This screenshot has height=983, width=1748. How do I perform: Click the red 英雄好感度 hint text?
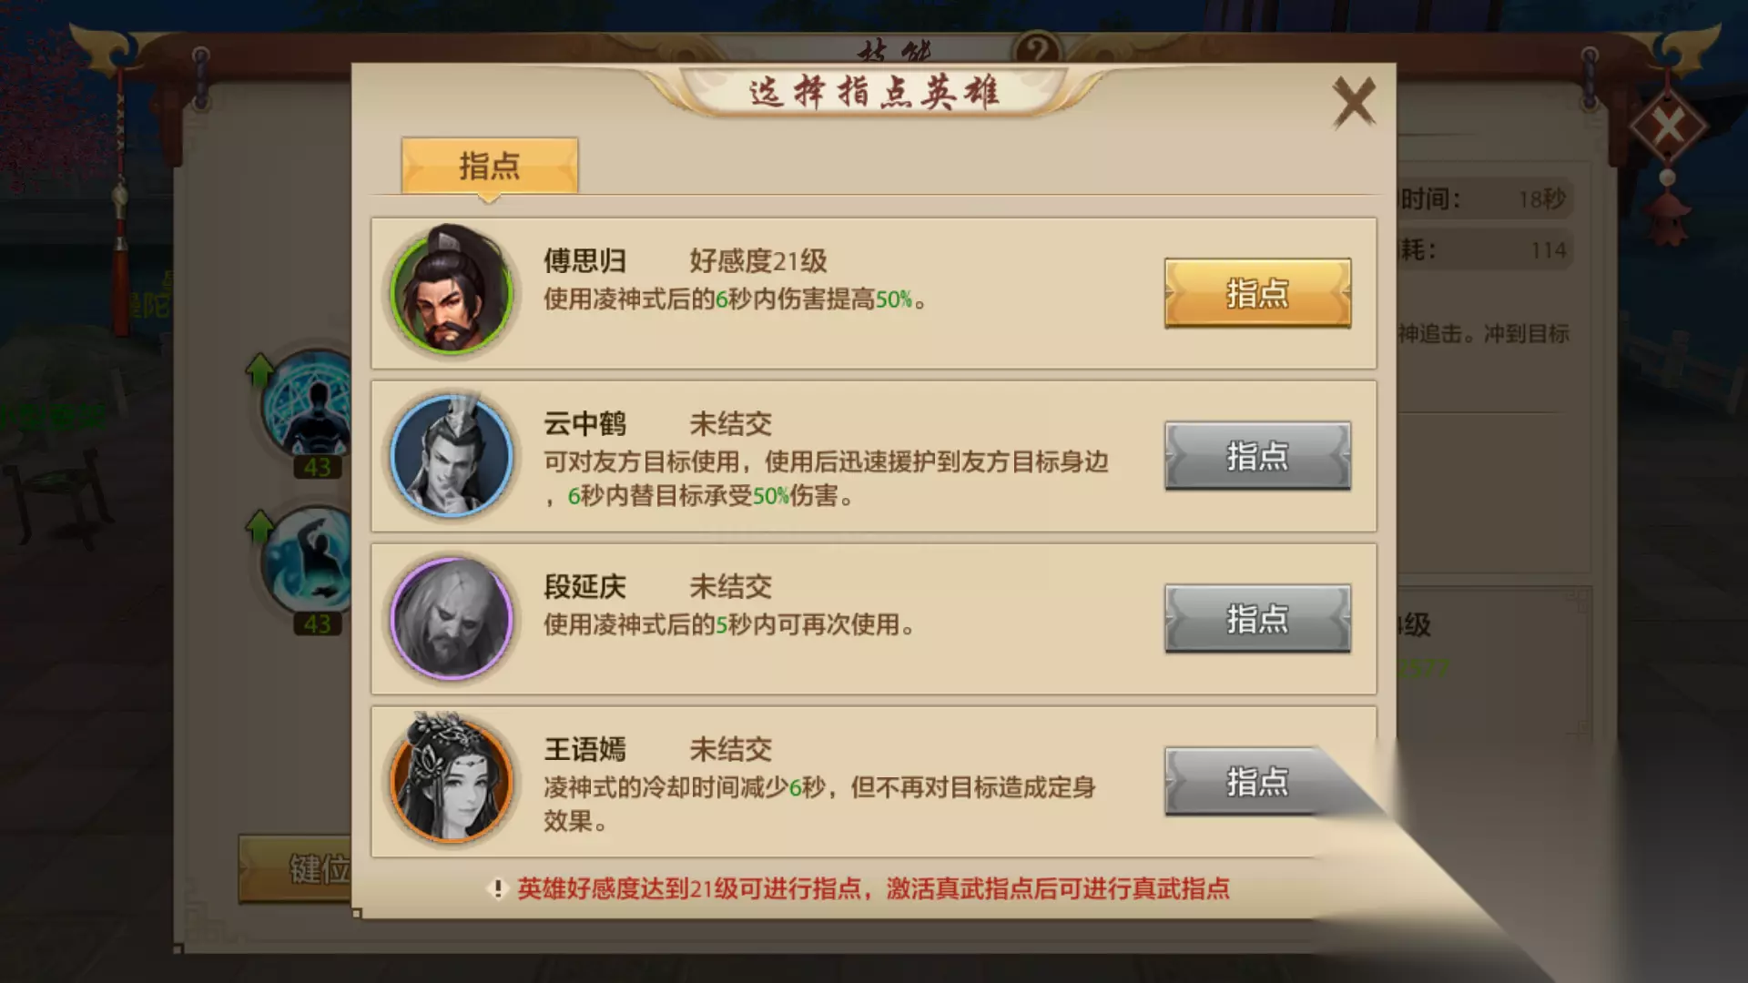pyautogui.click(x=873, y=888)
